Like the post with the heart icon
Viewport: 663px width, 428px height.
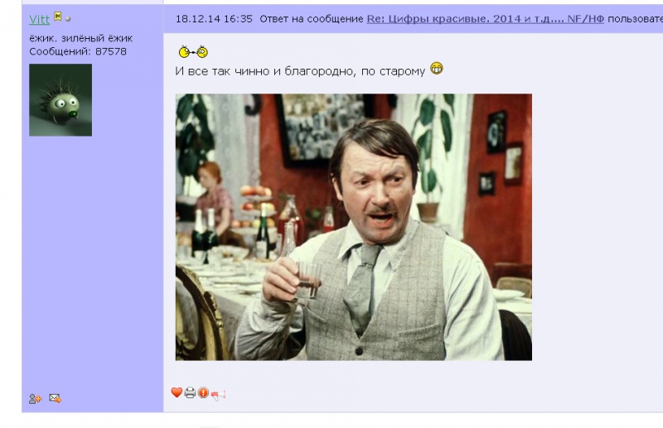tap(177, 392)
